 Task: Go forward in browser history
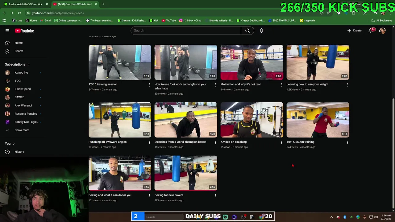tap(12, 13)
